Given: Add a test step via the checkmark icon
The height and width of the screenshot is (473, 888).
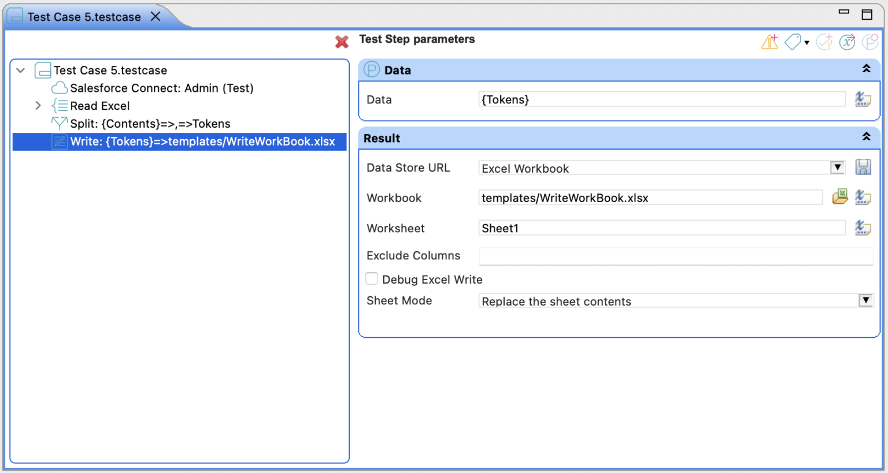Looking at the screenshot, I should 825,42.
